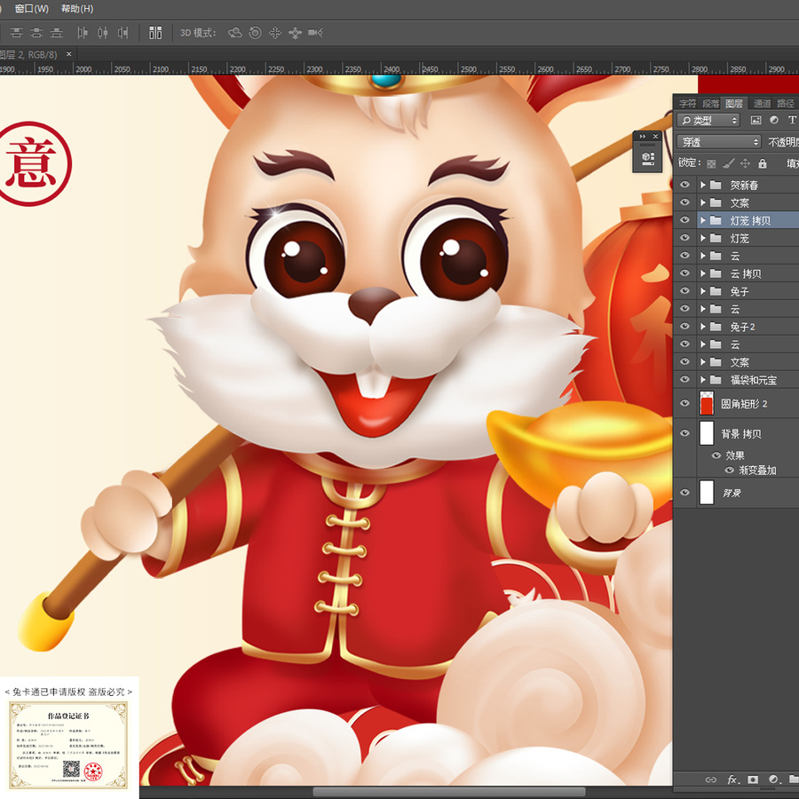The width and height of the screenshot is (799, 799).
Task: Open the 类型 layer filter dropdown
Action: 708,120
